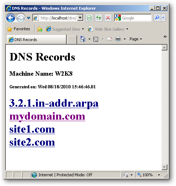The image size is (176, 186).
Task: Expand the Feeds dropdown arrow
Action: 103,39
